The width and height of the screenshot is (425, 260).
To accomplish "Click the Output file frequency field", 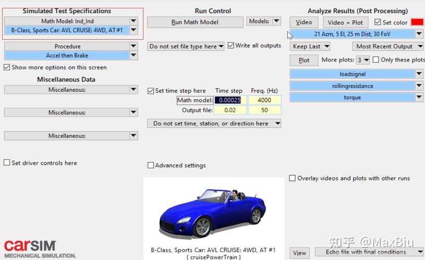I will point(264,110).
